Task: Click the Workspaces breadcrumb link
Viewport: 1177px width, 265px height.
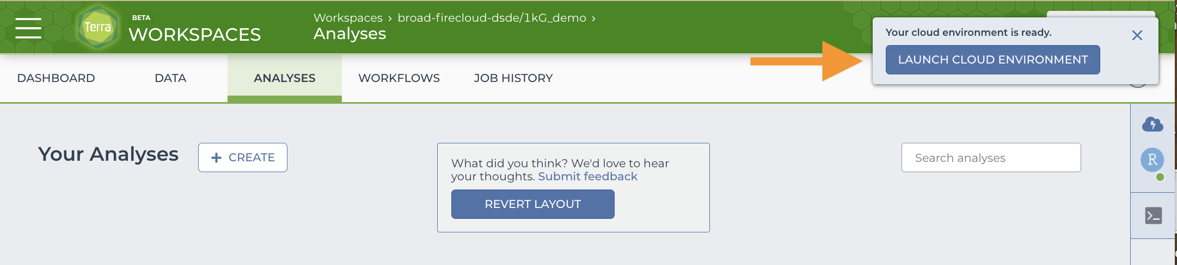Action: point(348,18)
